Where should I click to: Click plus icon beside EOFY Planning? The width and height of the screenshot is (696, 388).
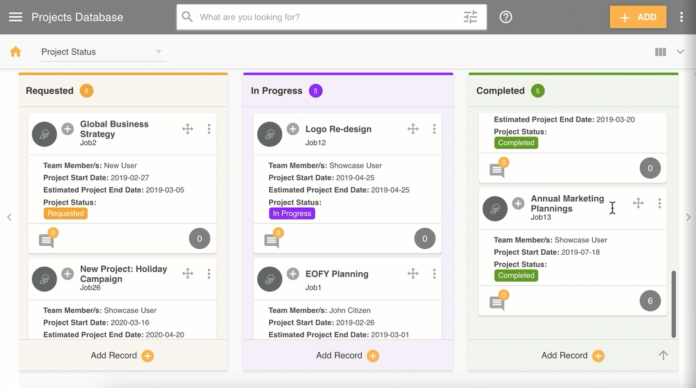coord(292,273)
